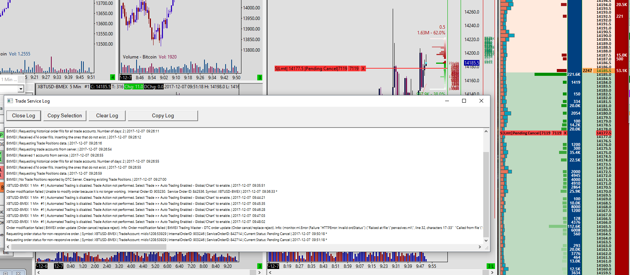The width and height of the screenshot is (630, 275).
Task: Click the 2247 last trade size cell
Action: point(587,71)
